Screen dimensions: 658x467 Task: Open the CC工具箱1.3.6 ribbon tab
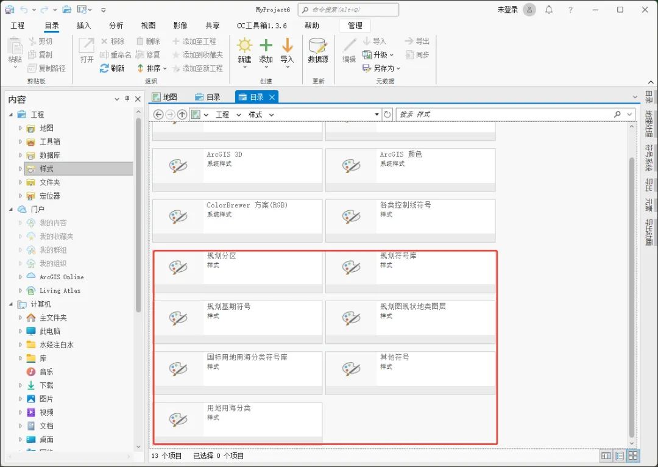(x=262, y=26)
